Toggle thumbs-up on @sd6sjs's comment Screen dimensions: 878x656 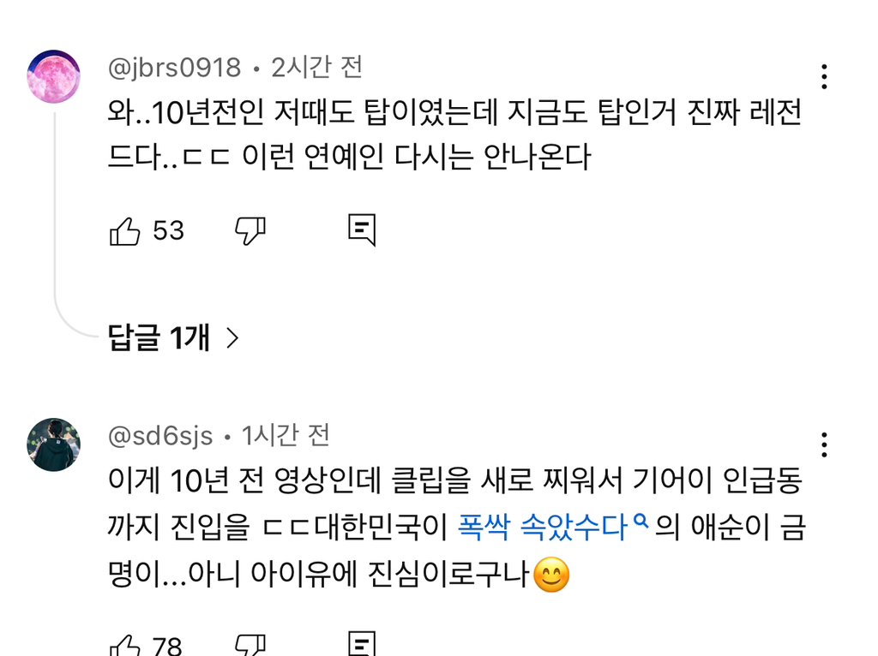[x=125, y=646]
